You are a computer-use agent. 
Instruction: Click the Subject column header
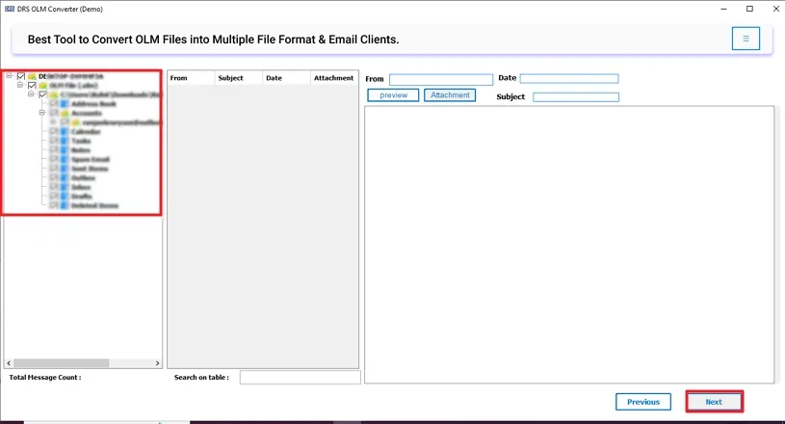tap(231, 78)
